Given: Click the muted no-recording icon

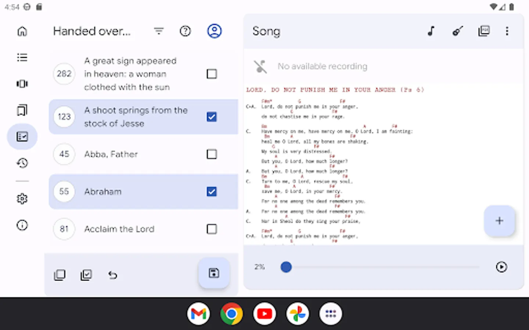Looking at the screenshot, I should pos(260,66).
